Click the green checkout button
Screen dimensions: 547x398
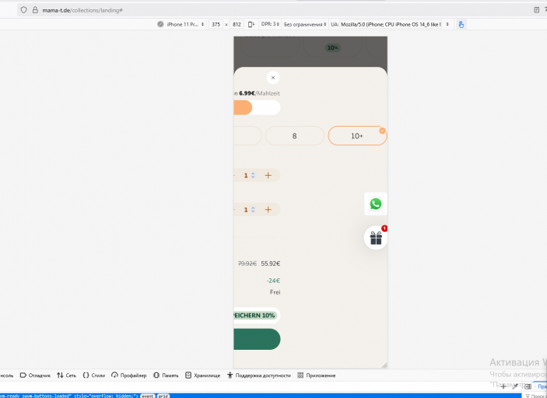click(x=257, y=339)
